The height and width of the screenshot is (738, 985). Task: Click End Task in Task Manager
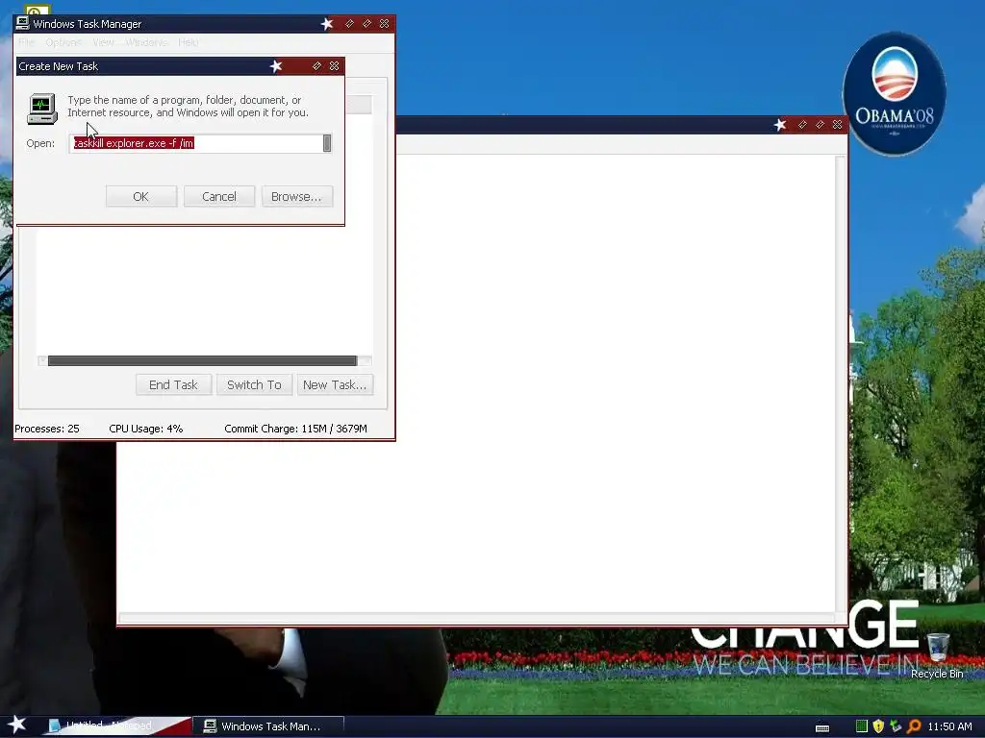(x=173, y=384)
